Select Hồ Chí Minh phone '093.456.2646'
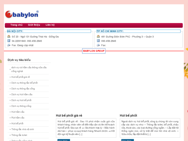Screen dimensions: 188x141 (x=109, y=41)
